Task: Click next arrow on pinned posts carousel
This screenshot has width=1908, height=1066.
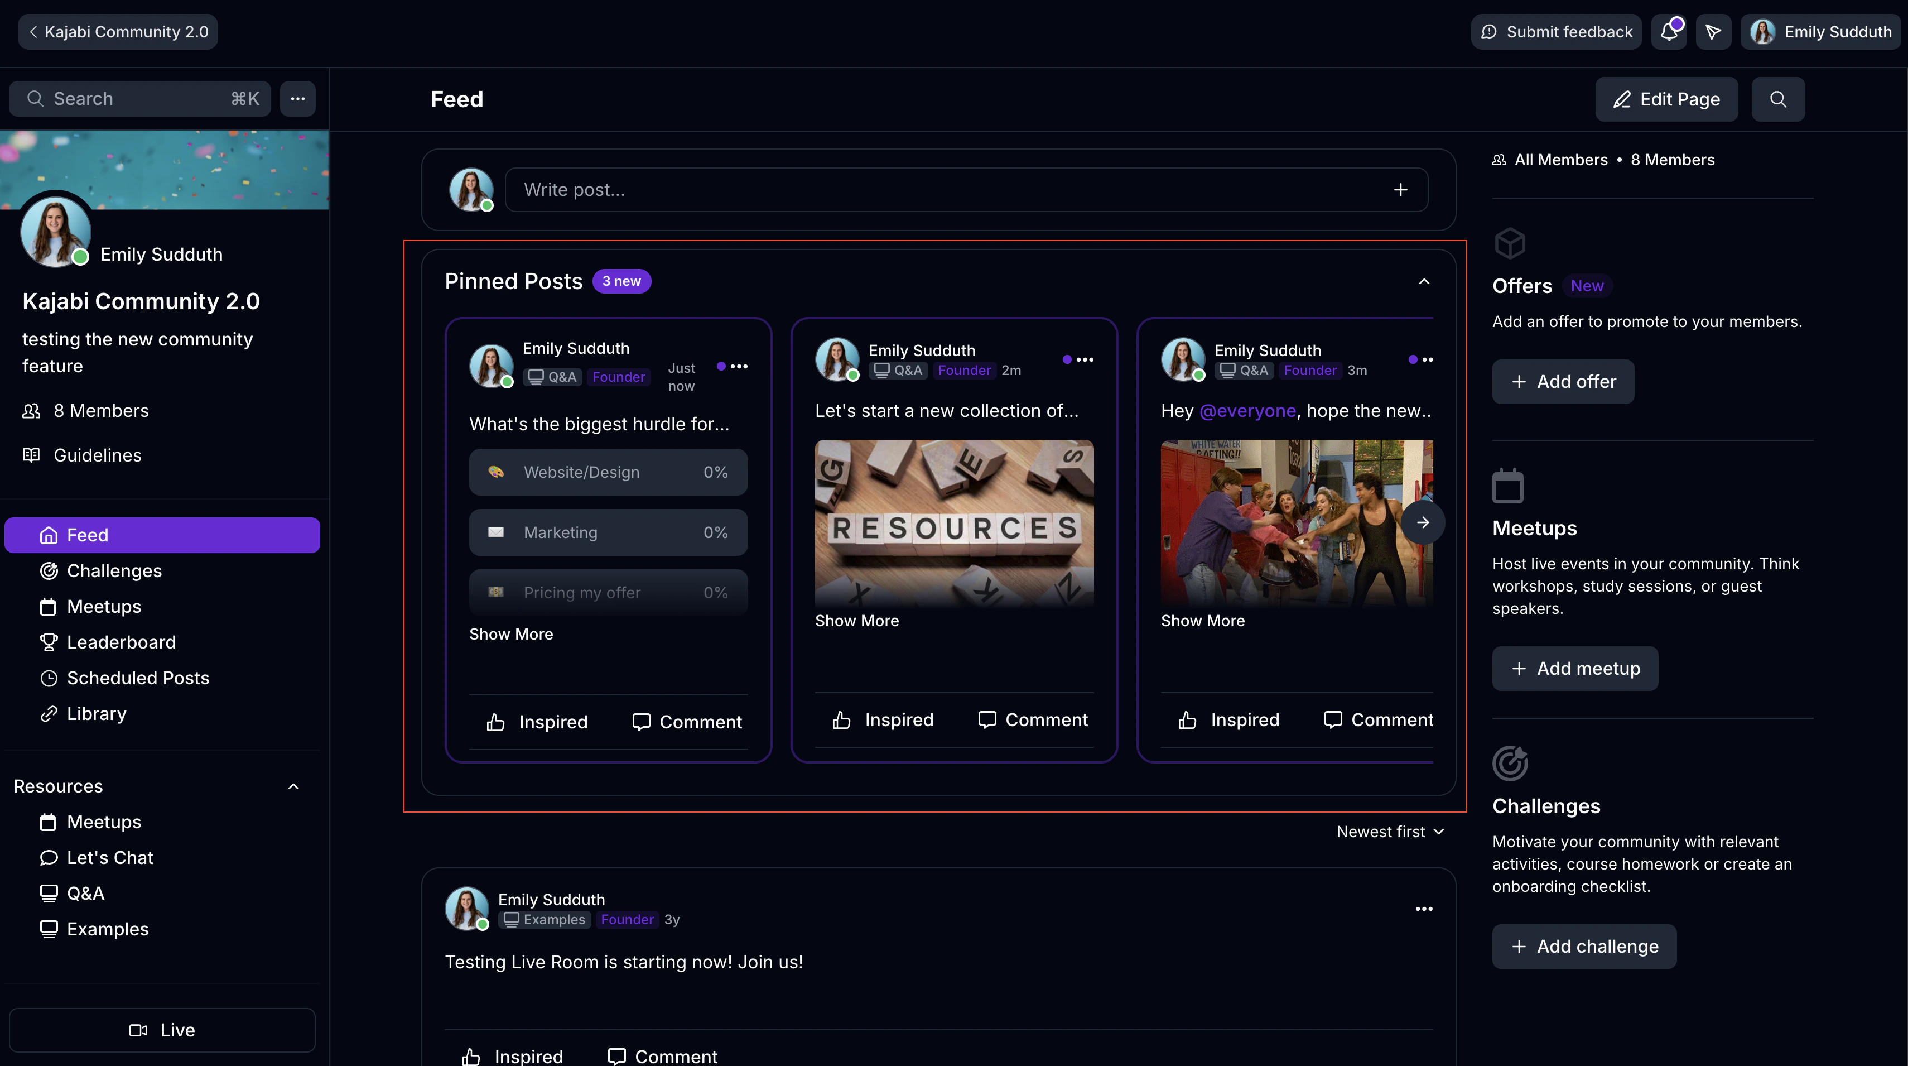Action: pyautogui.click(x=1422, y=522)
